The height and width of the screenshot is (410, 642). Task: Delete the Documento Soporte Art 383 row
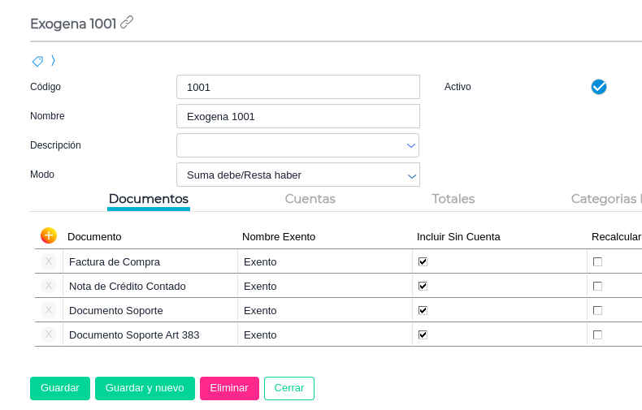(49, 334)
